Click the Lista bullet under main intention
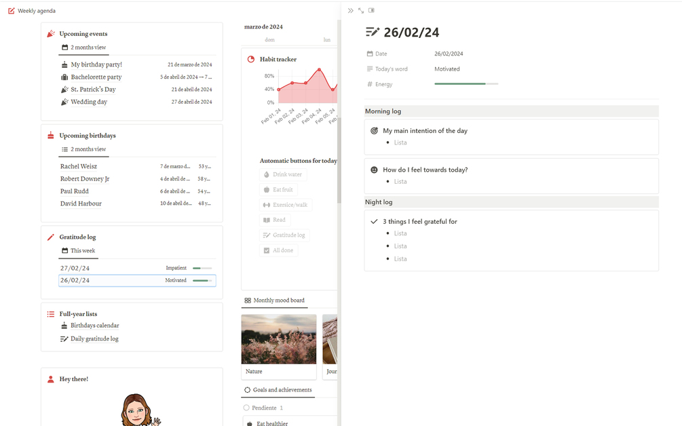 (x=400, y=142)
